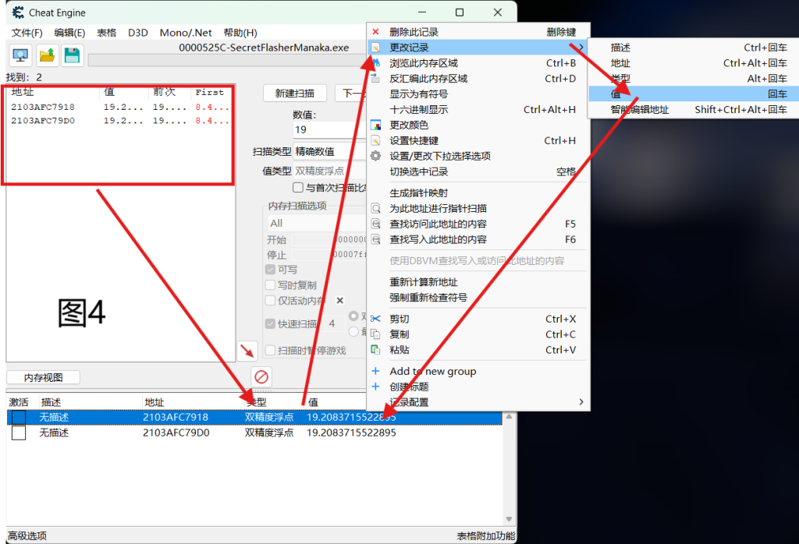
Task: Open the Mono/.Net menu
Action: [186, 33]
